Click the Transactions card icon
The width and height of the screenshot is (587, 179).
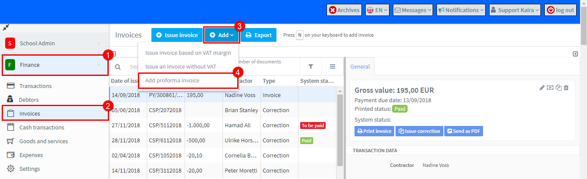point(11,86)
